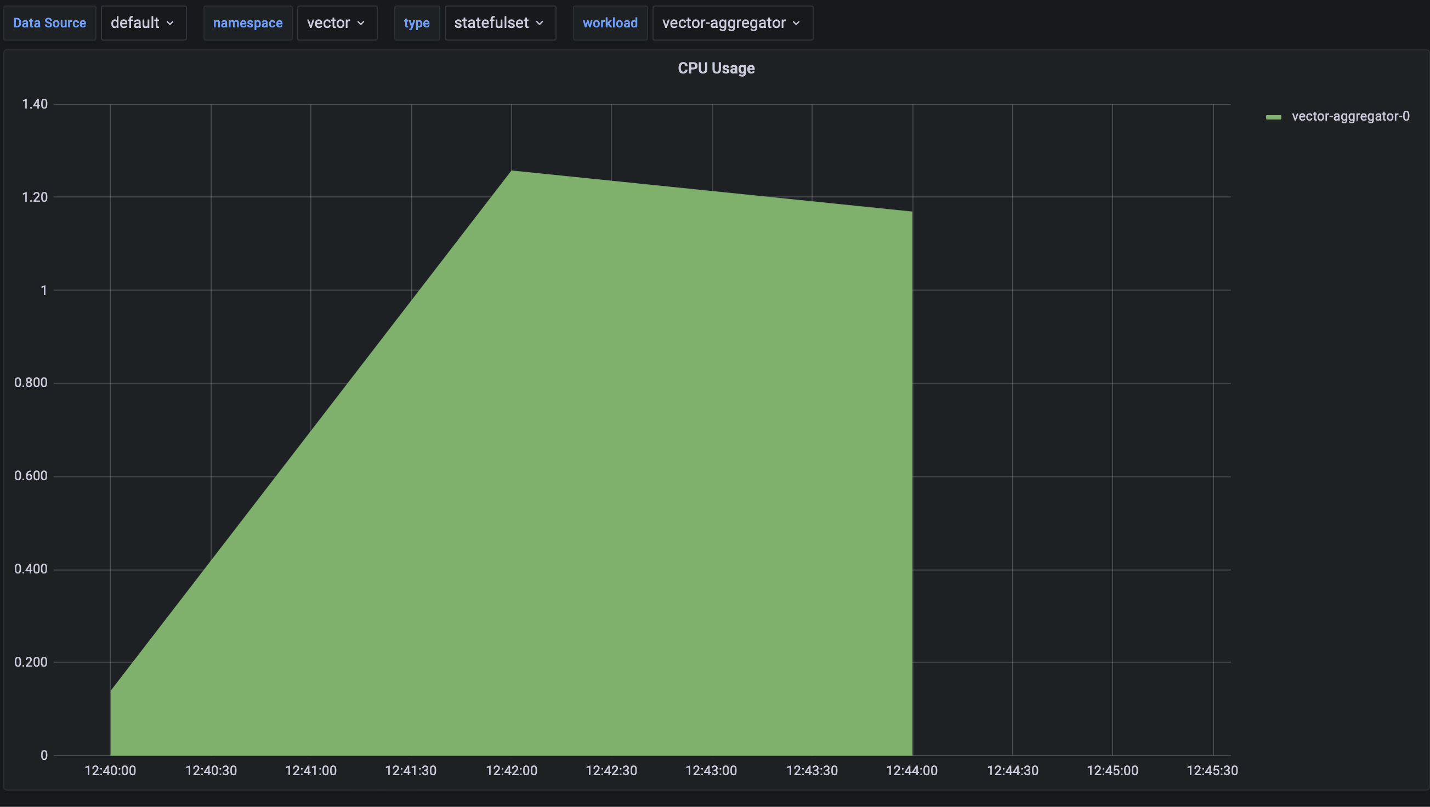Click the workload variable label
The image size is (1430, 807).
click(x=610, y=23)
